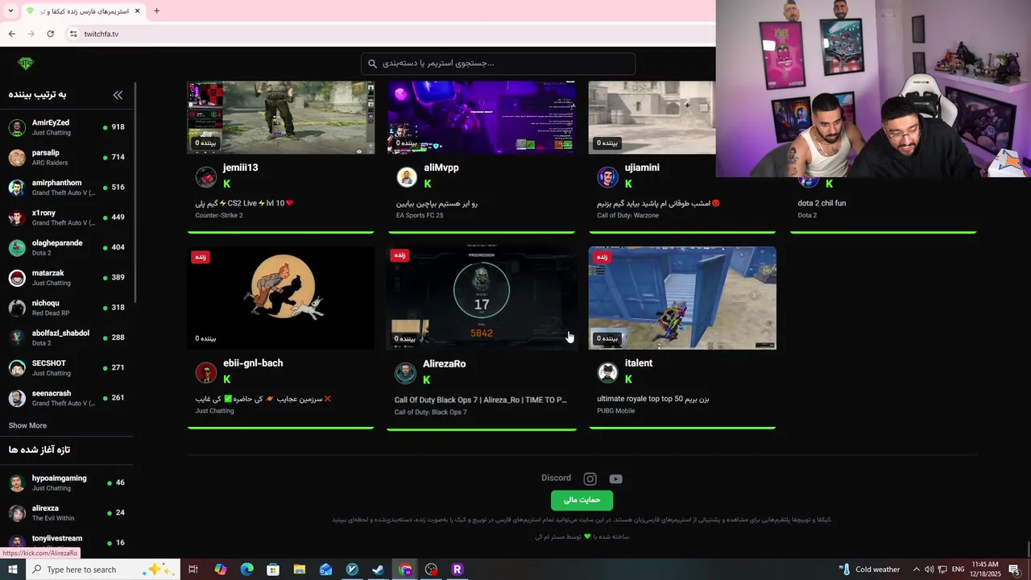Viewport: 1031px width, 580px height.
Task: Click x1rony avatar in sidebar
Action: pos(17,217)
